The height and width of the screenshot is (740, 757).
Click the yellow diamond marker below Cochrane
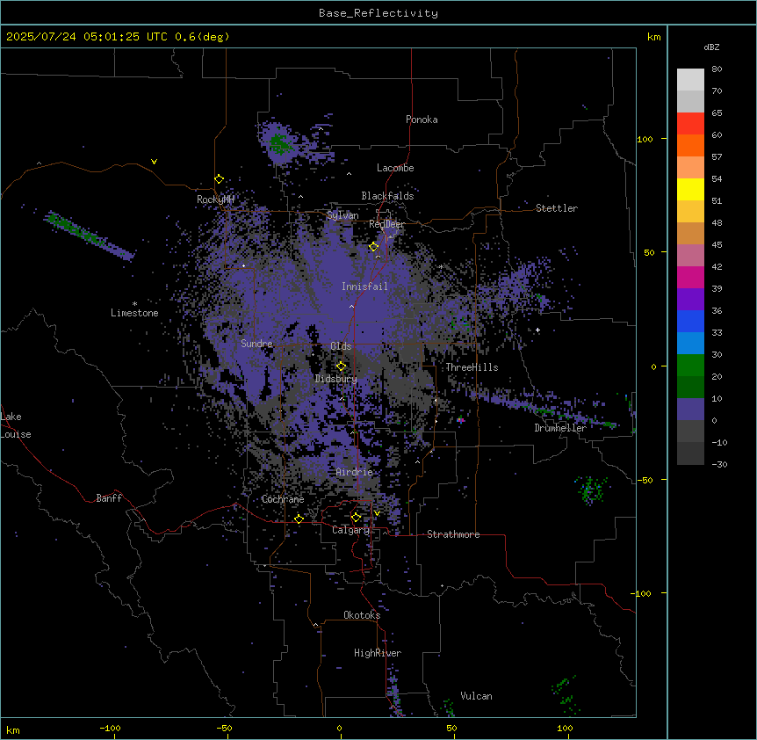(299, 519)
